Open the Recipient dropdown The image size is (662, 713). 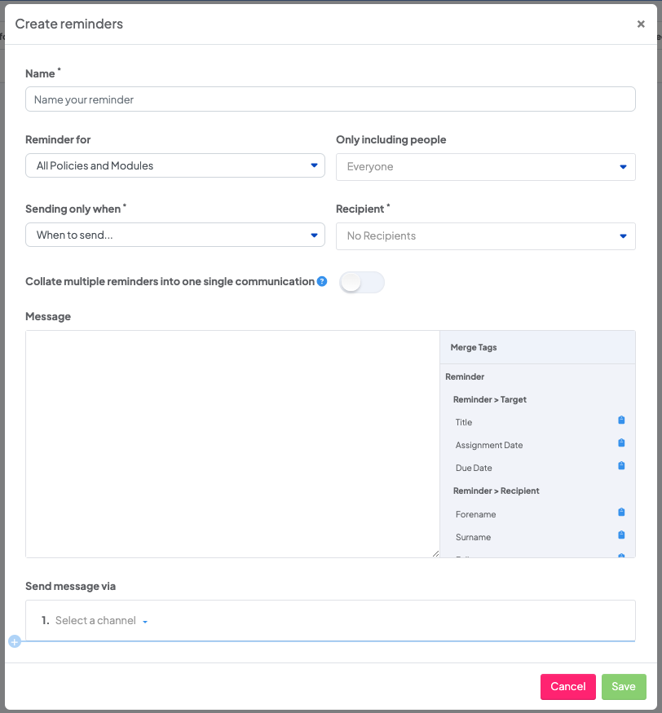point(485,236)
